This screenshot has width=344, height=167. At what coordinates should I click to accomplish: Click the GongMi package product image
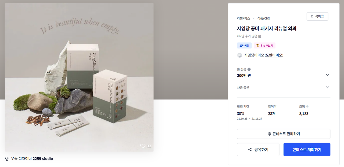(x=79, y=77)
